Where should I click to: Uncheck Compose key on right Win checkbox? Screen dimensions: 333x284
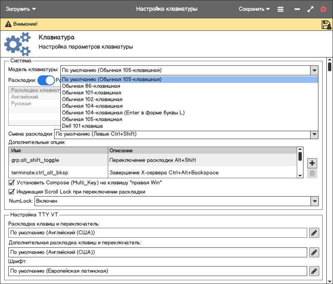[x=12, y=182]
